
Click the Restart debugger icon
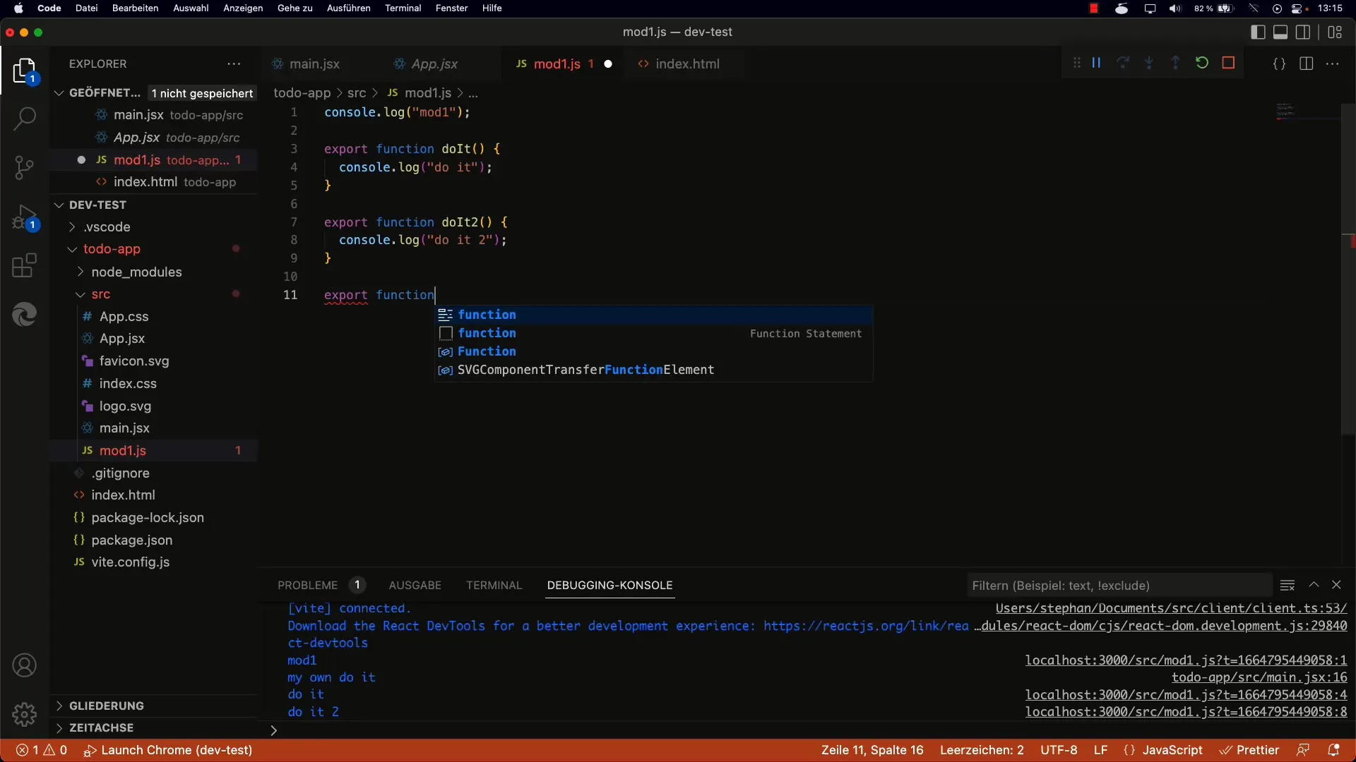pos(1201,64)
